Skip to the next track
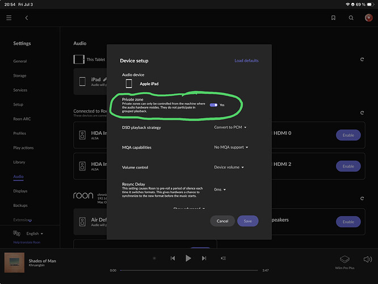 pyautogui.click(x=204, y=258)
